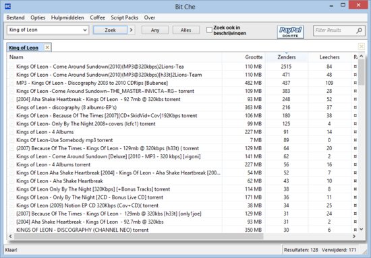Open the Coffee menu

[98, 18]
